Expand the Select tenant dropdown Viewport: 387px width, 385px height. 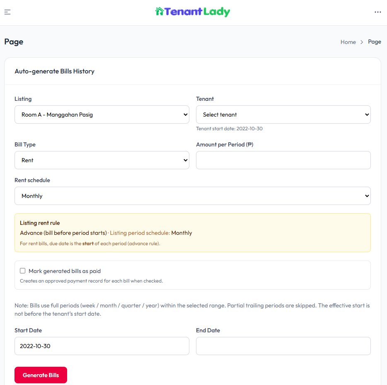283,115
